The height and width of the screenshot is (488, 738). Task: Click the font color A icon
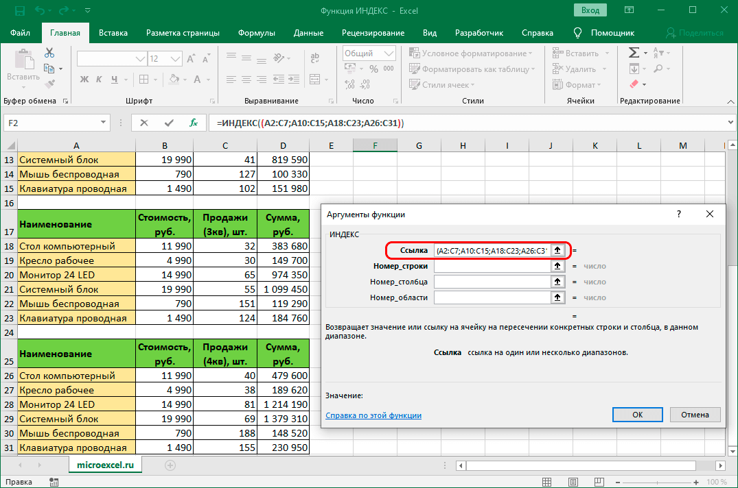[x=197, y=80]
